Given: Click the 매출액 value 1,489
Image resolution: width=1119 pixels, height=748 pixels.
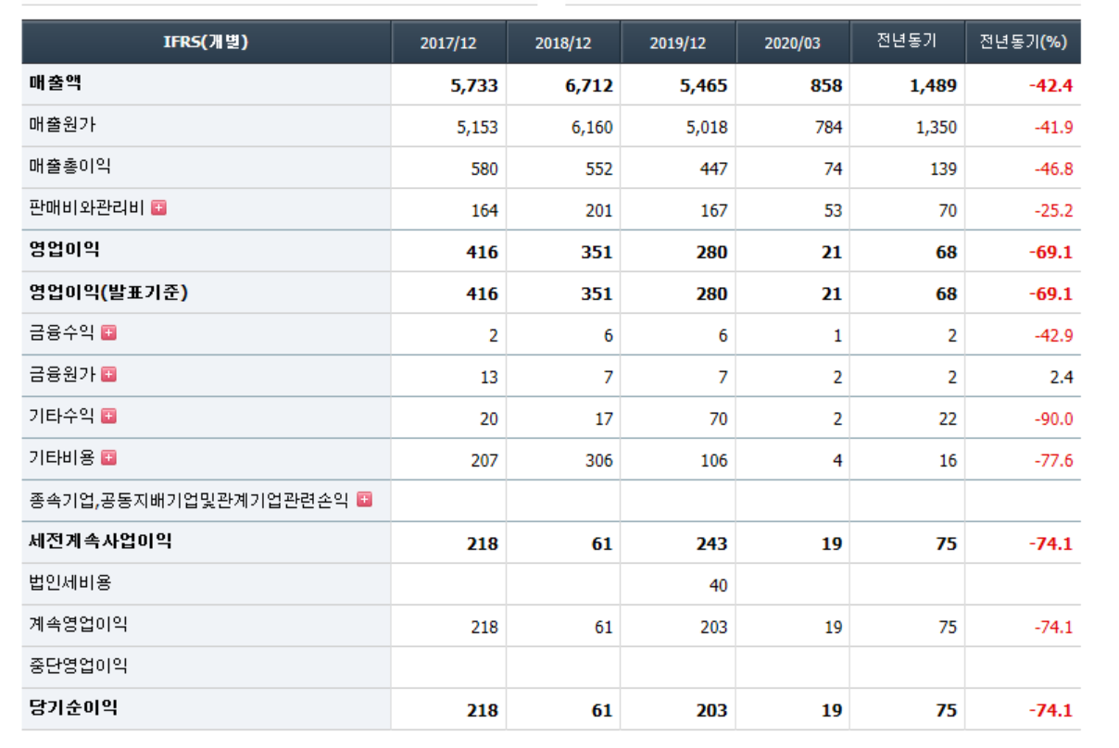Looking at the screenshot, I should 933,86.
